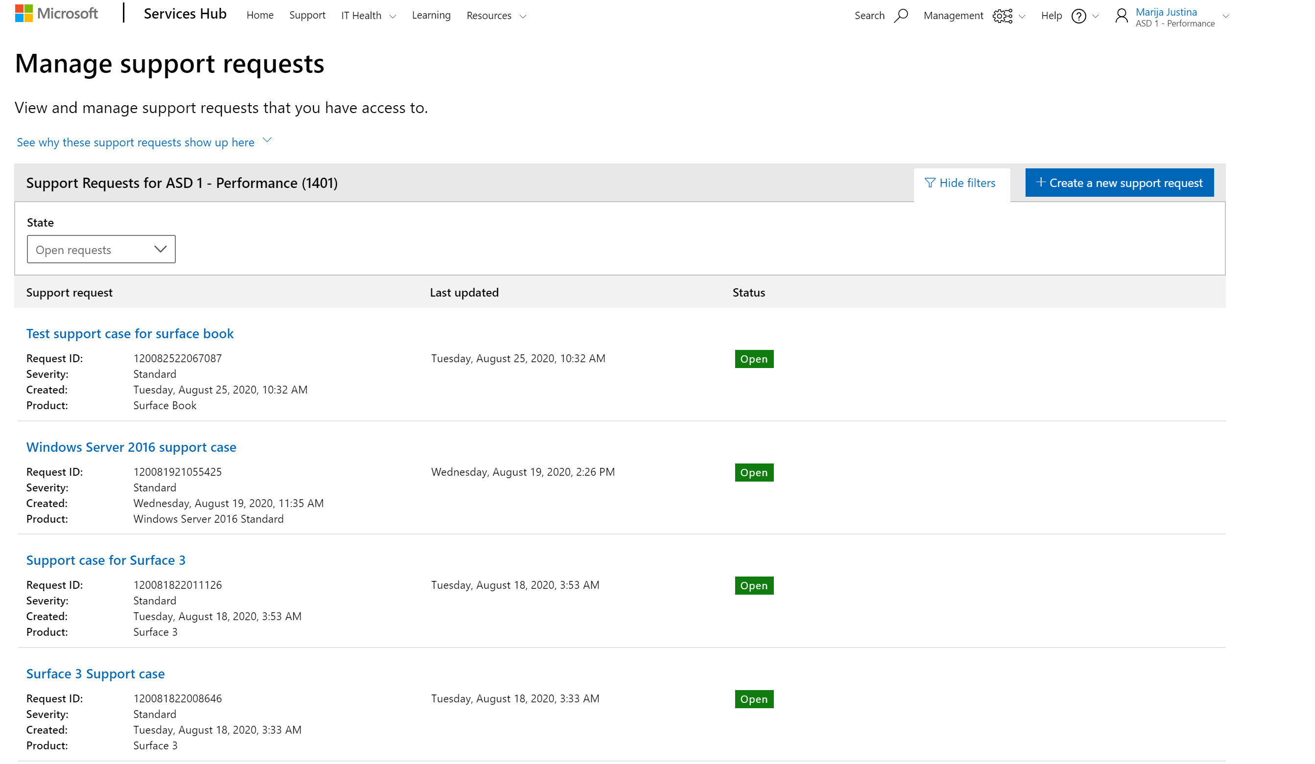Click Test support case for surface book link
1315x764 pixels.
click(x=130, y=333)
